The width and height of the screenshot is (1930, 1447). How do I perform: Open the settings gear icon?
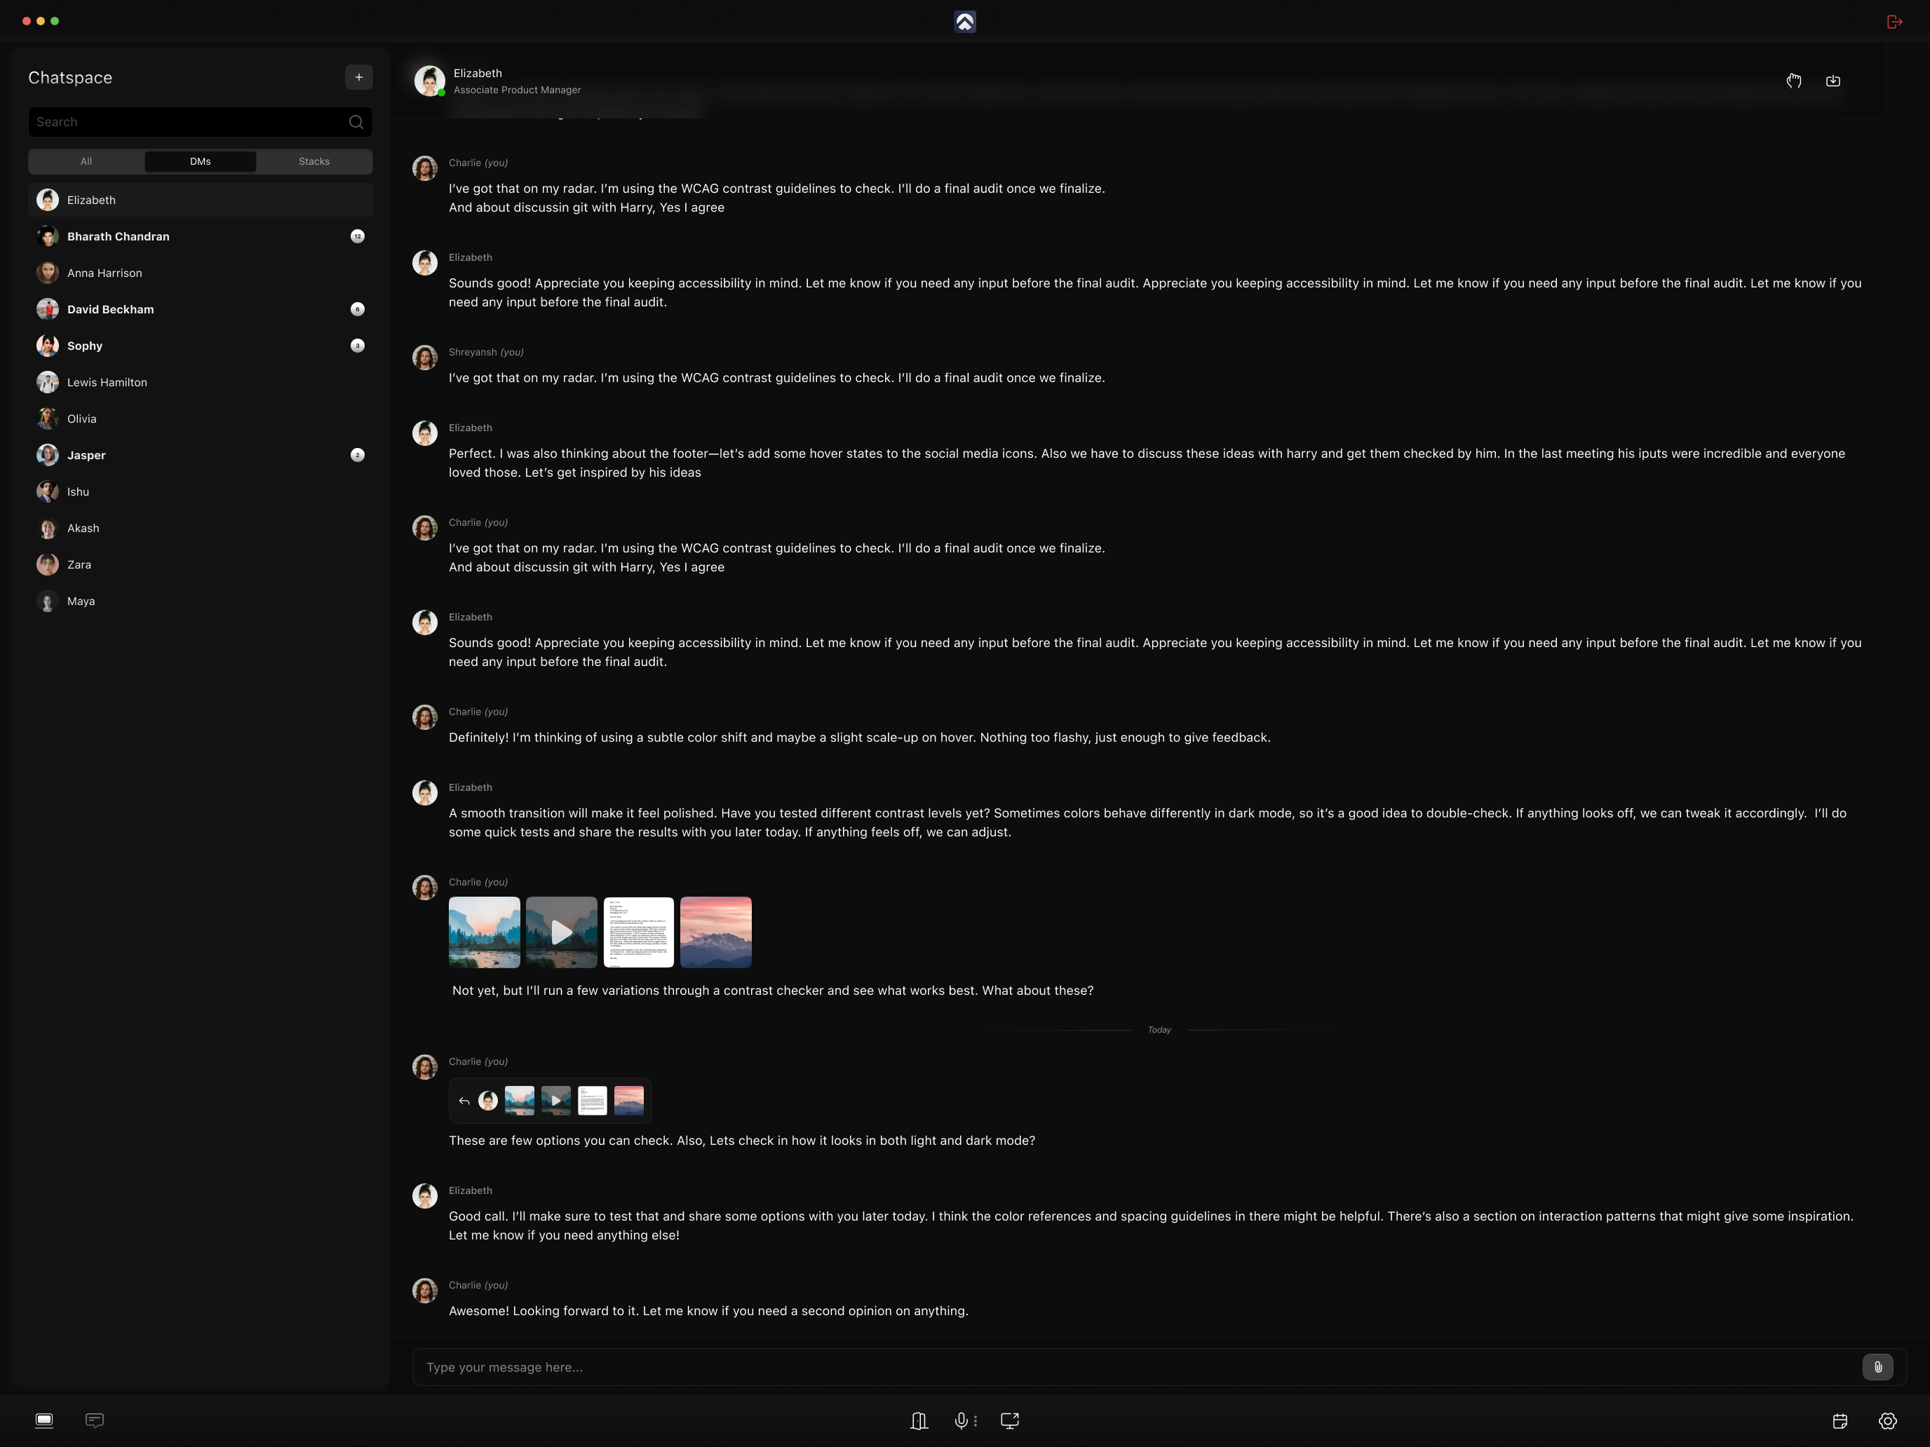tap(1887, 1421)
